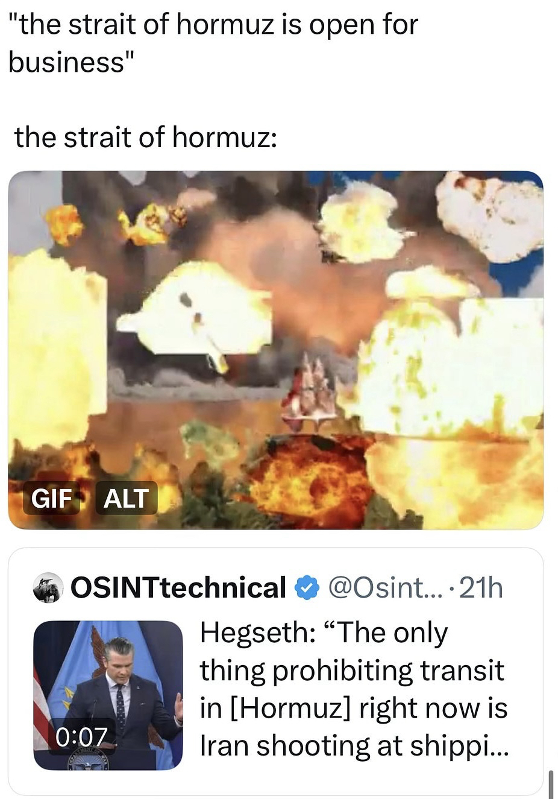Image resolution: width=558 pixels, height=799 pixels.
Task: Play the Hegseth press briefing video
Action: (108, 695)
